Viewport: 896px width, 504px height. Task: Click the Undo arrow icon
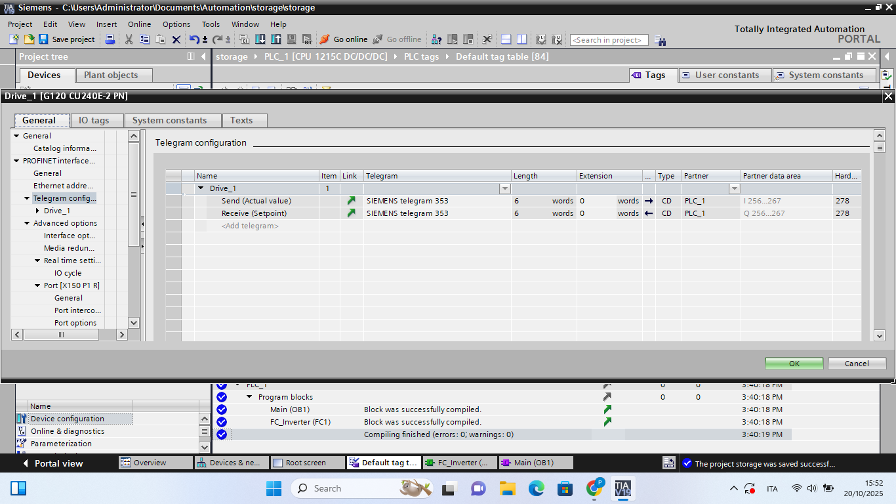point(193,39)
